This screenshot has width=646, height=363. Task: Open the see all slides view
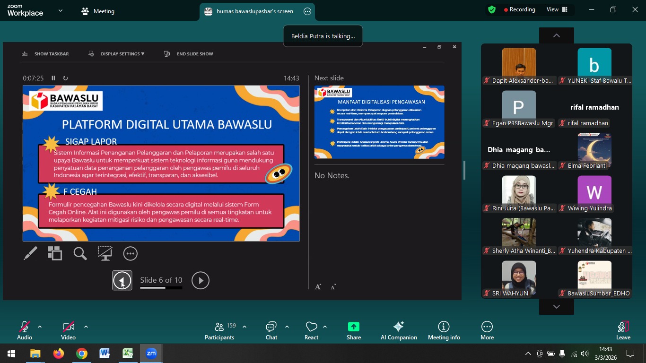55,254
